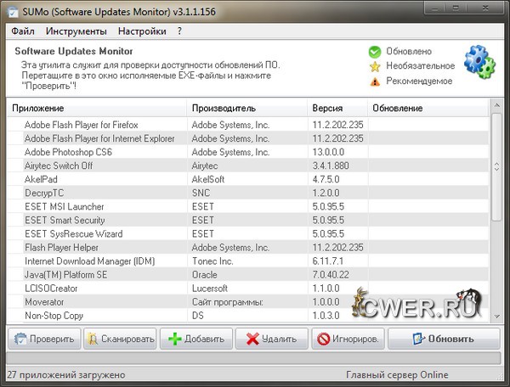Open the question mark help menu

tap(179, 31)
